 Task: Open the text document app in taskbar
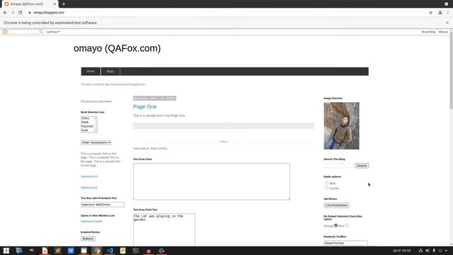pyautogui.click(x=45, y=251)
